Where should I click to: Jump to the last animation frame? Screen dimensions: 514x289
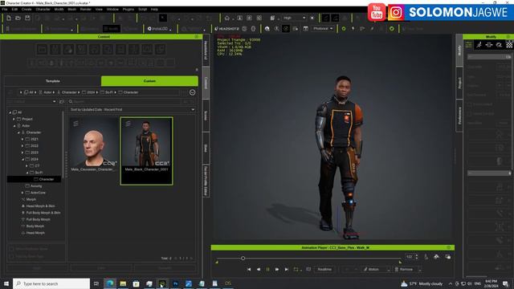[x=287, y=270]
